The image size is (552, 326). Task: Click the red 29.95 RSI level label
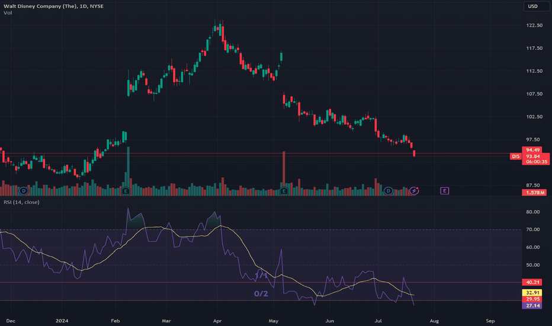pos(532,299)
